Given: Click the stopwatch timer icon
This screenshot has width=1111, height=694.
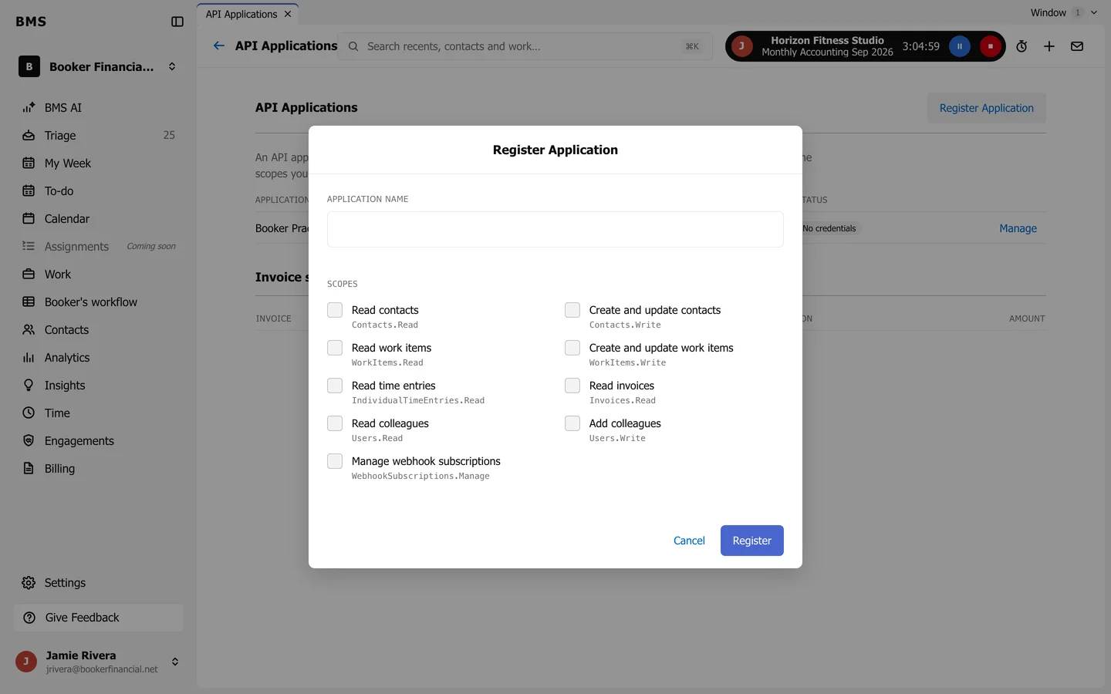Looking at the screenshot, I should pos(1022,46).
